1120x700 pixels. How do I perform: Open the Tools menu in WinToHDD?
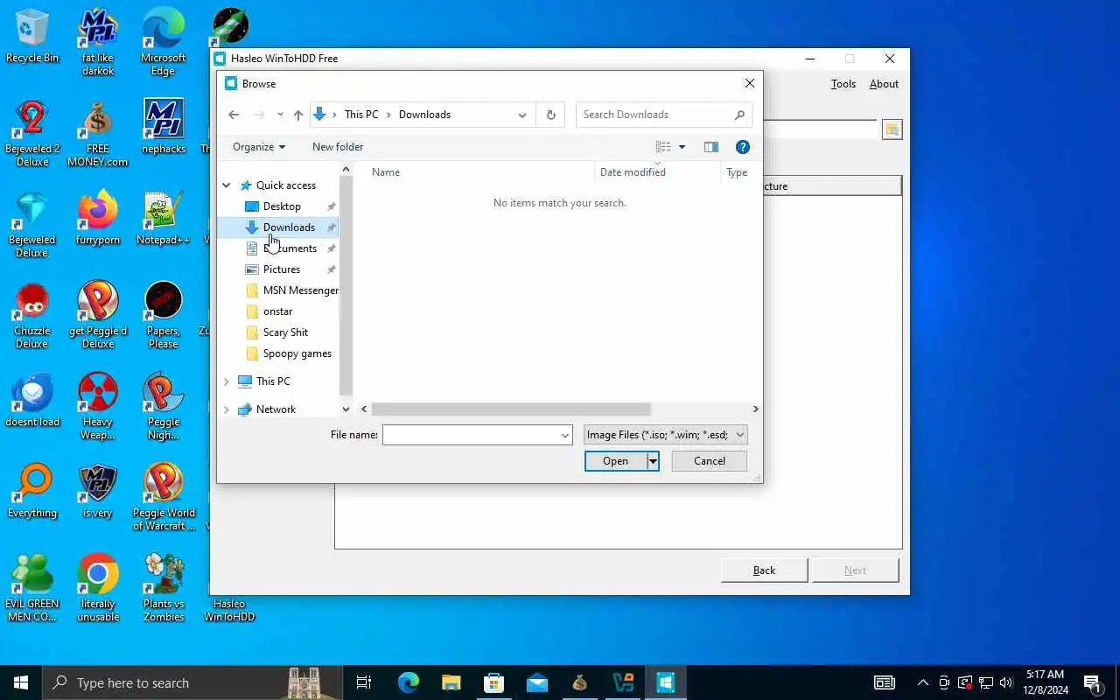[843, 84]
